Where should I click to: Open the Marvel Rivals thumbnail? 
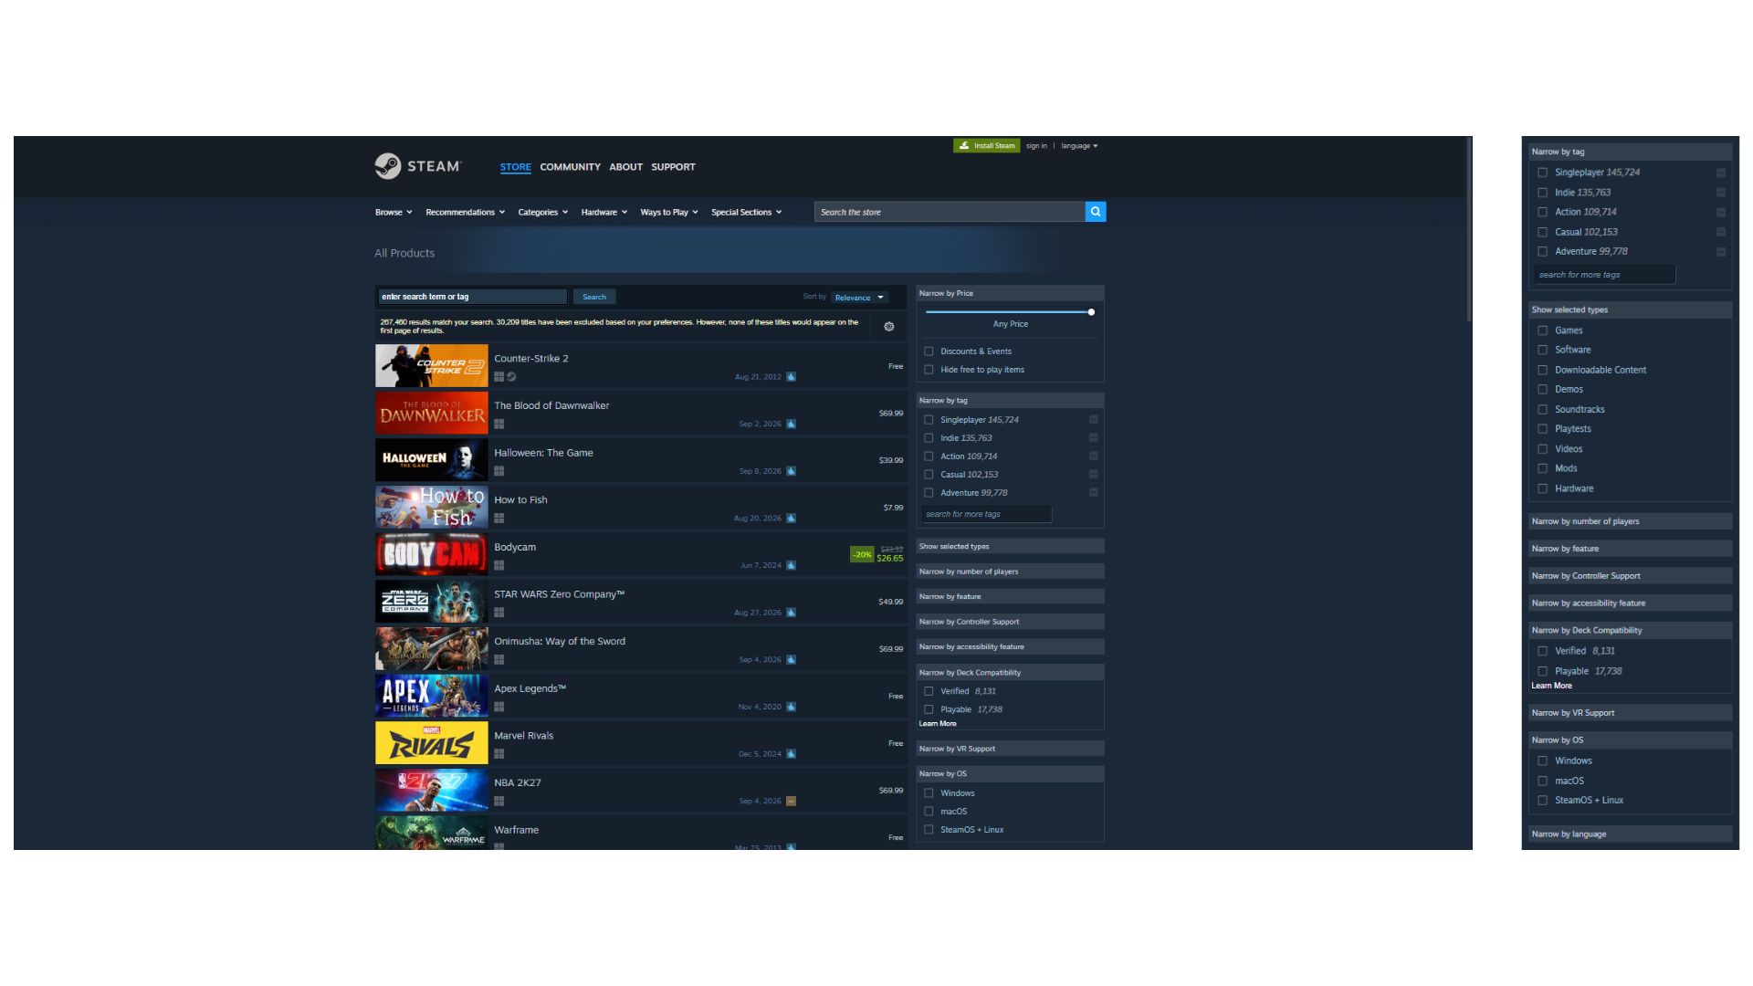coord(432,743)
